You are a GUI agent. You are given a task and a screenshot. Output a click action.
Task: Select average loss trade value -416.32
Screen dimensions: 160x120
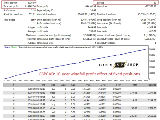[x=152, y=31]
